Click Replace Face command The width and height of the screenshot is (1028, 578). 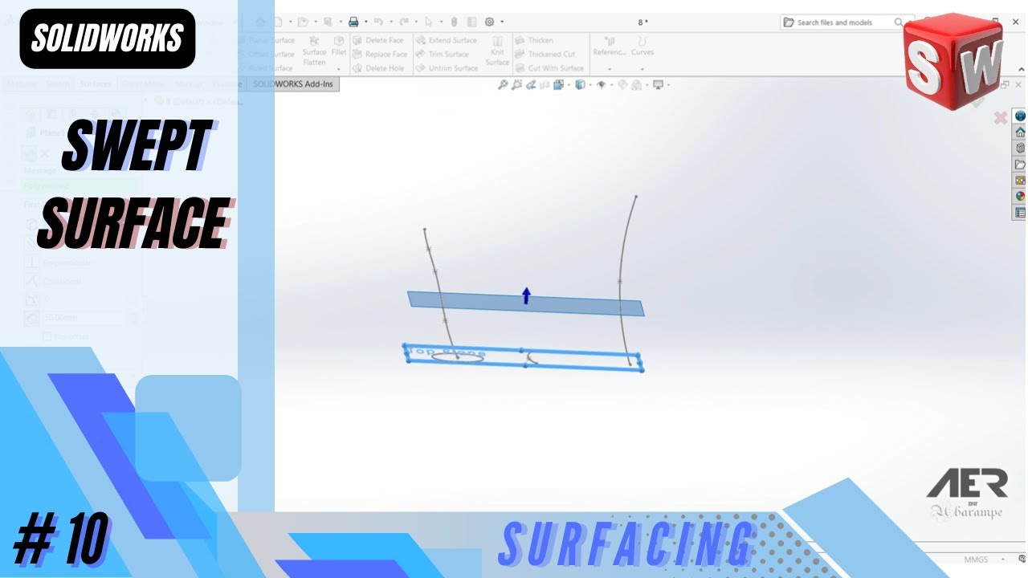pyautogui.click(x=380, y=55)
